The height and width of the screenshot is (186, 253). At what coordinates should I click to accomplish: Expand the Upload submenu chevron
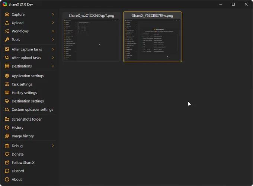[53, 23]
